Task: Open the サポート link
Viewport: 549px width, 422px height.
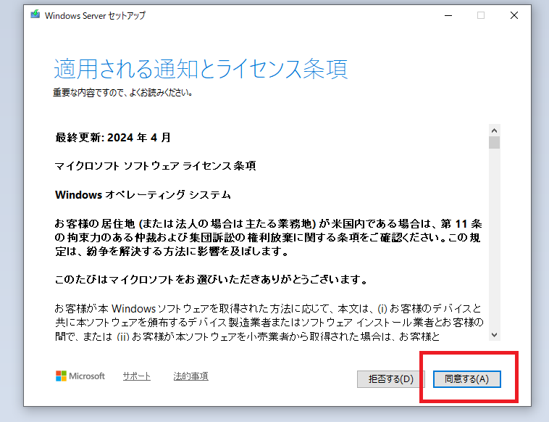Action: pyautogui.click(x=136, y=376)
